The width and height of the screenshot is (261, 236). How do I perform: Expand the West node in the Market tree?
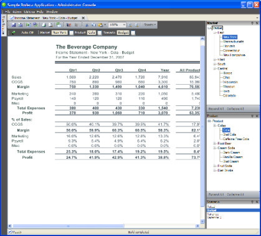215,60
